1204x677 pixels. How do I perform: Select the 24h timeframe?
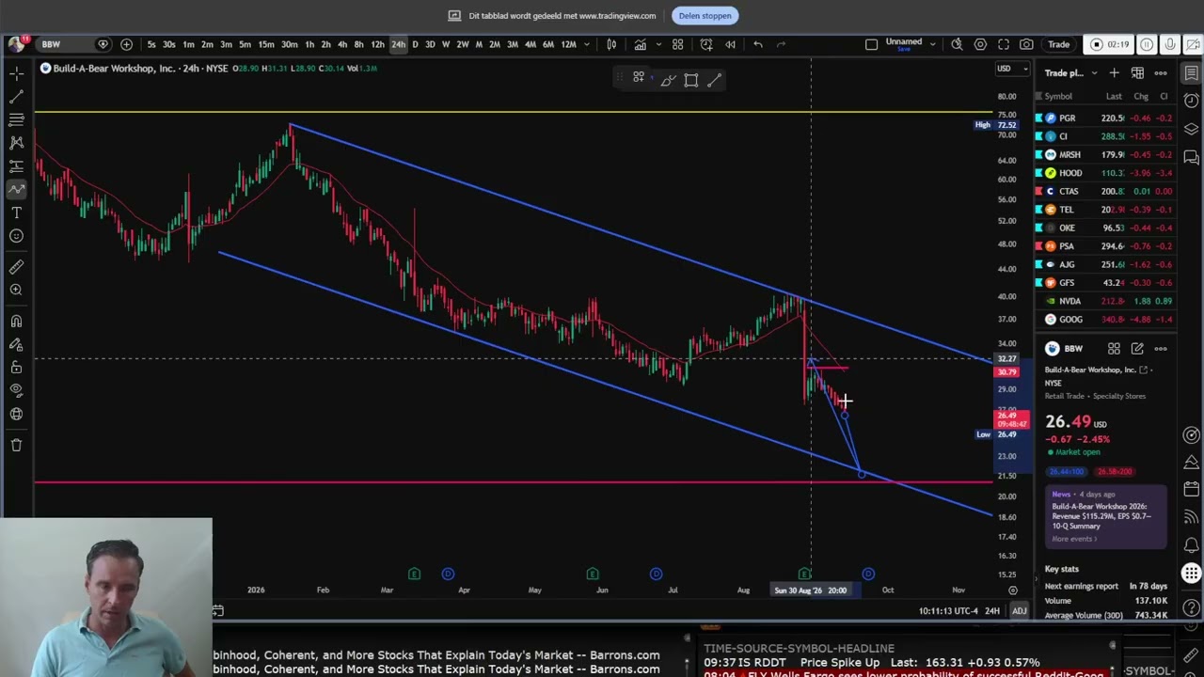(x=398, y=44)
